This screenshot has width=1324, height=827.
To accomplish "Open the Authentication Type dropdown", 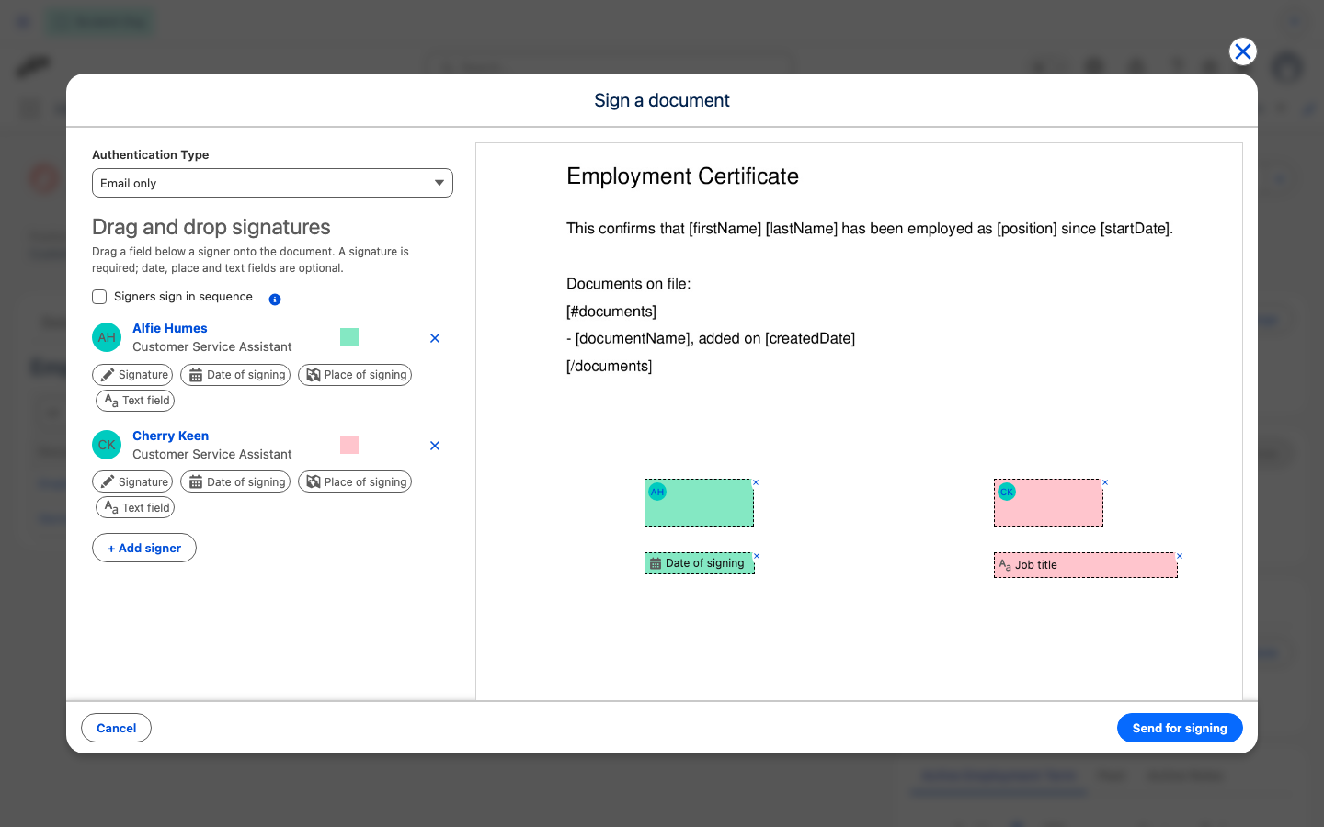I will pyautogui.click(x=272, y=183).
